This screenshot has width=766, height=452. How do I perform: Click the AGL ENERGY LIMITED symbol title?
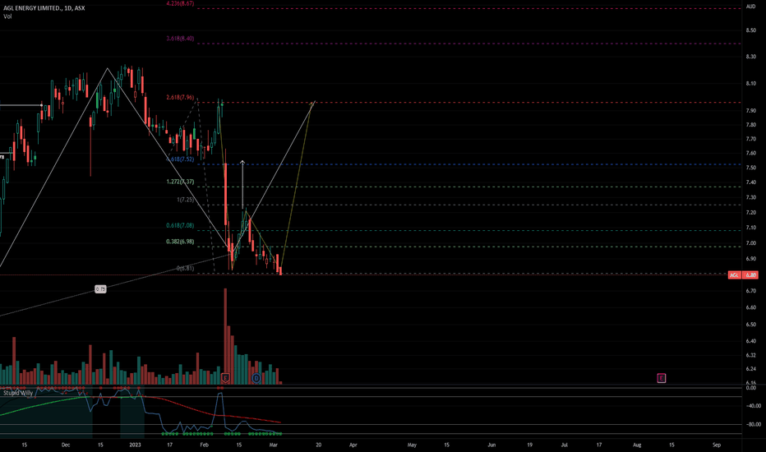[x=44, y=8]
